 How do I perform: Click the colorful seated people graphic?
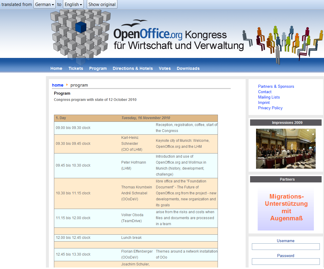click(x=283, y=42)
